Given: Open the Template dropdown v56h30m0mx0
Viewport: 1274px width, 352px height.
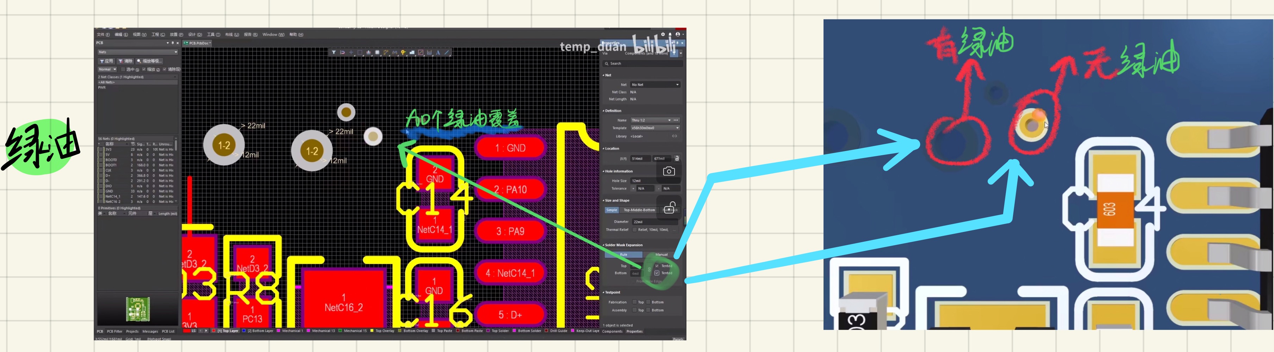Looking at the screenshot, I should pos(655,128).
